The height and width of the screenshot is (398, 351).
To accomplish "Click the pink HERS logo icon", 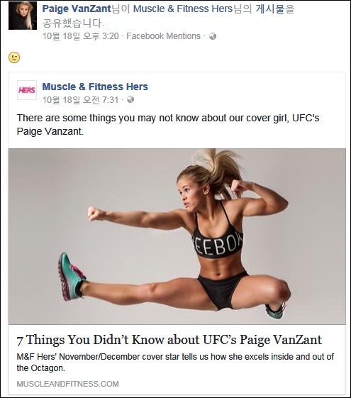I will (x=27, y=90).
